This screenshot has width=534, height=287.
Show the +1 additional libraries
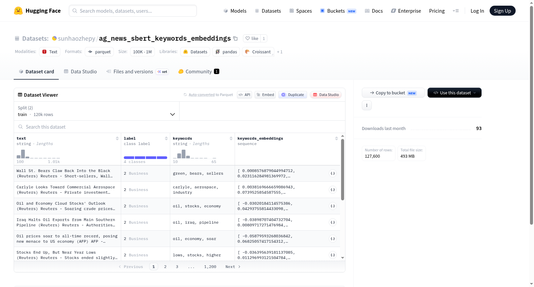pos(280,52)
